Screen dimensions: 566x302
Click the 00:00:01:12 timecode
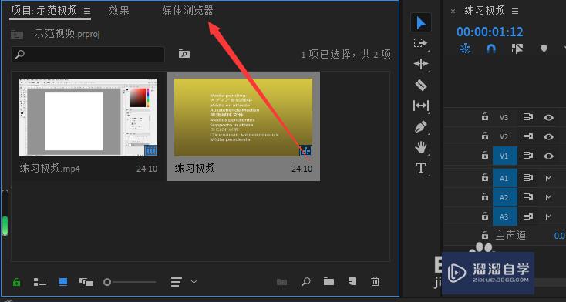(x=490, y=32)
